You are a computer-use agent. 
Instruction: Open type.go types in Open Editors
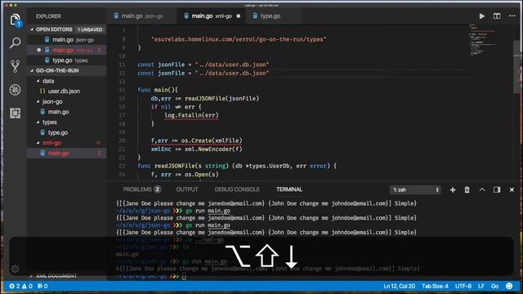tap(67, 60)
